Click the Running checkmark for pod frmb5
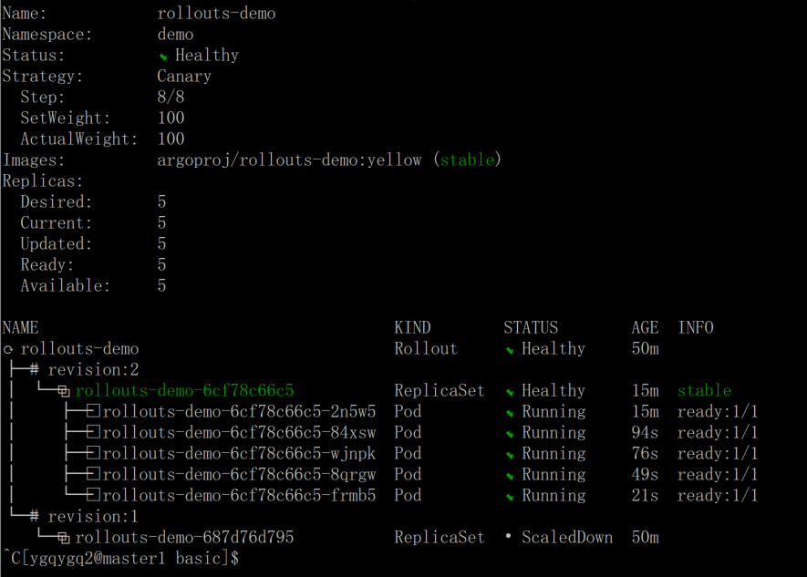The width and height of the screenshot is (807, 577). click(x=510, y=497)
